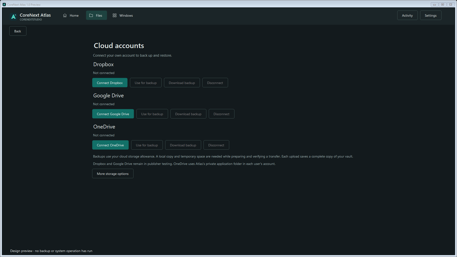Click Not connected status under OneDrive

click(x=104, y=135)
